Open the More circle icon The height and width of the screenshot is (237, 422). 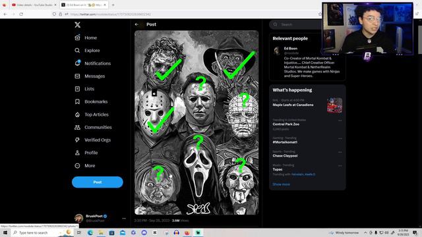77,165
